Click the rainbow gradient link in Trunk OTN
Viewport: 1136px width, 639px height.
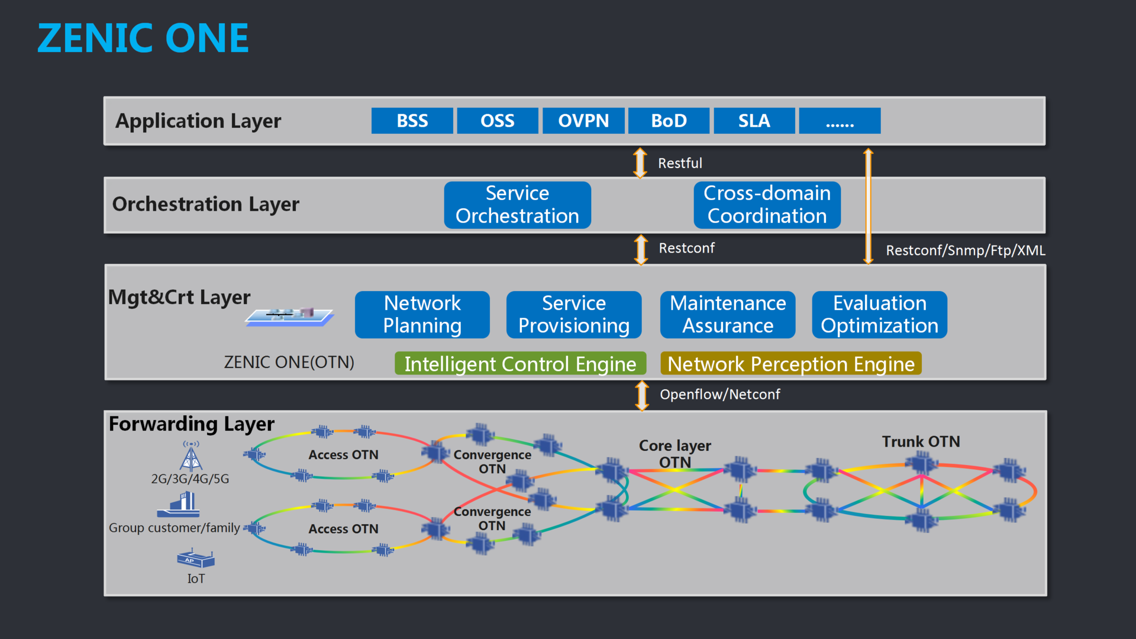(920, 491)
